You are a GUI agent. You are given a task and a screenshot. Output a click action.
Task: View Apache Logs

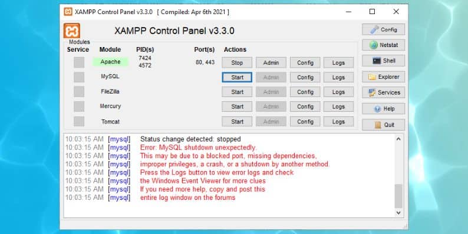(338, 62)
